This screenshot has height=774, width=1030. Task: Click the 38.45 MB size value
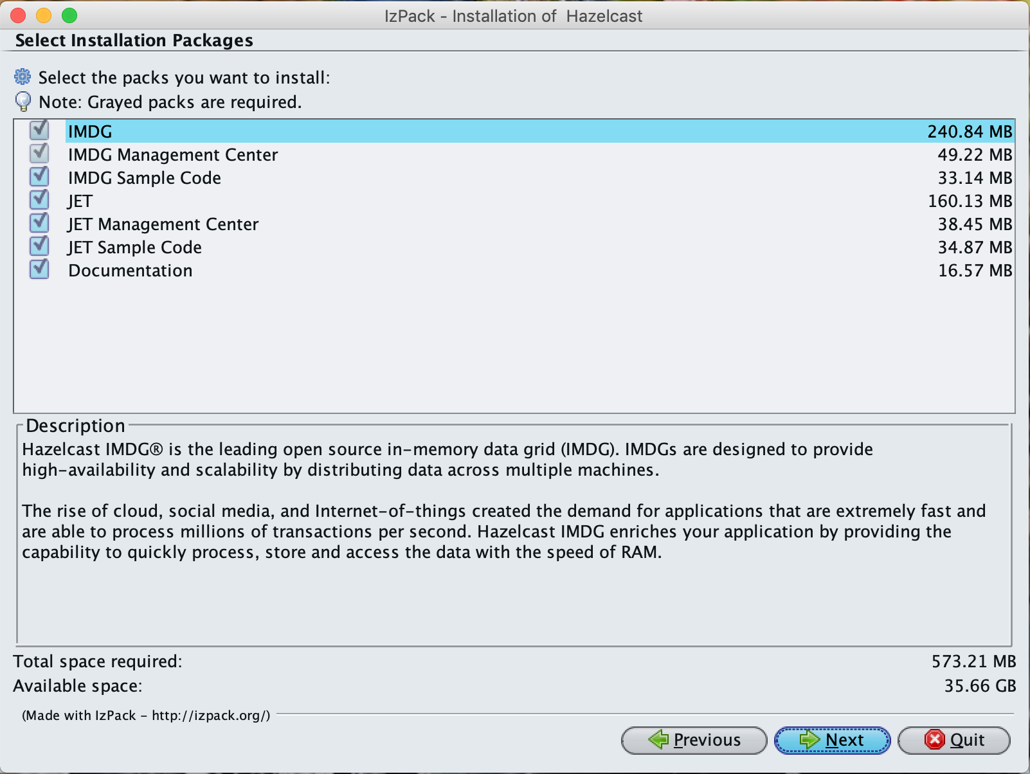975,224
